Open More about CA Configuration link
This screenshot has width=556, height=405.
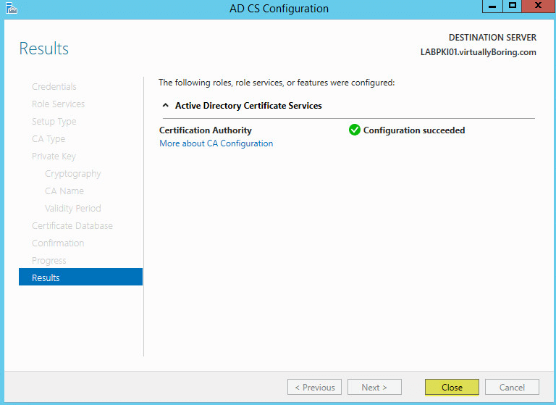[x=216, y=143]
